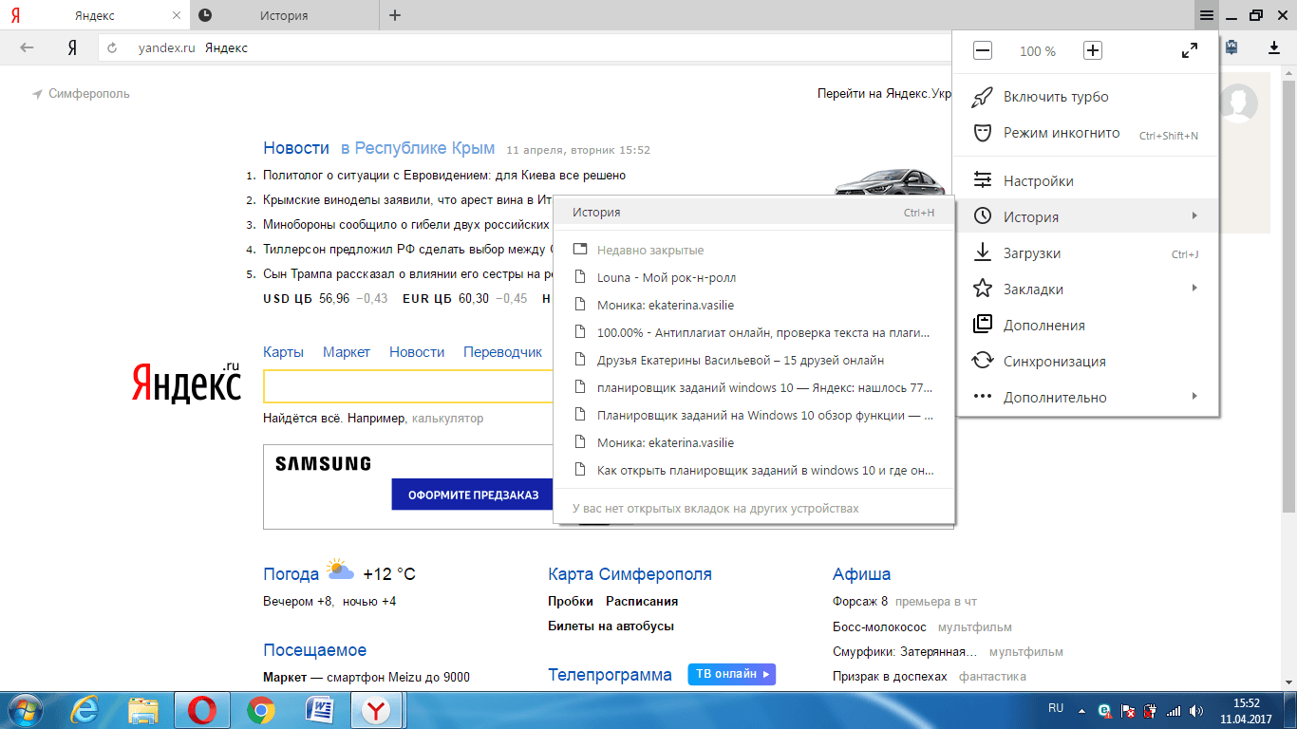1297x729 pixels.
Task: Click the Yandex search input field
Action: (408, 386)
